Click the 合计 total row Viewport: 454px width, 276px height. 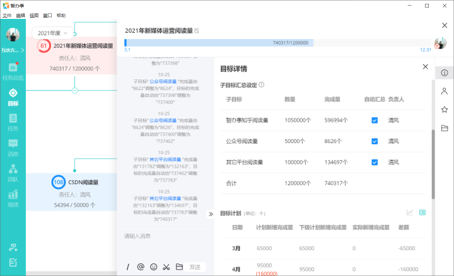(x=323, y=183)
